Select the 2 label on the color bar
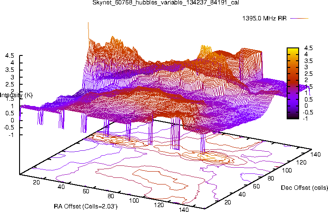328x212 pixels. click(x=306, y=80)
